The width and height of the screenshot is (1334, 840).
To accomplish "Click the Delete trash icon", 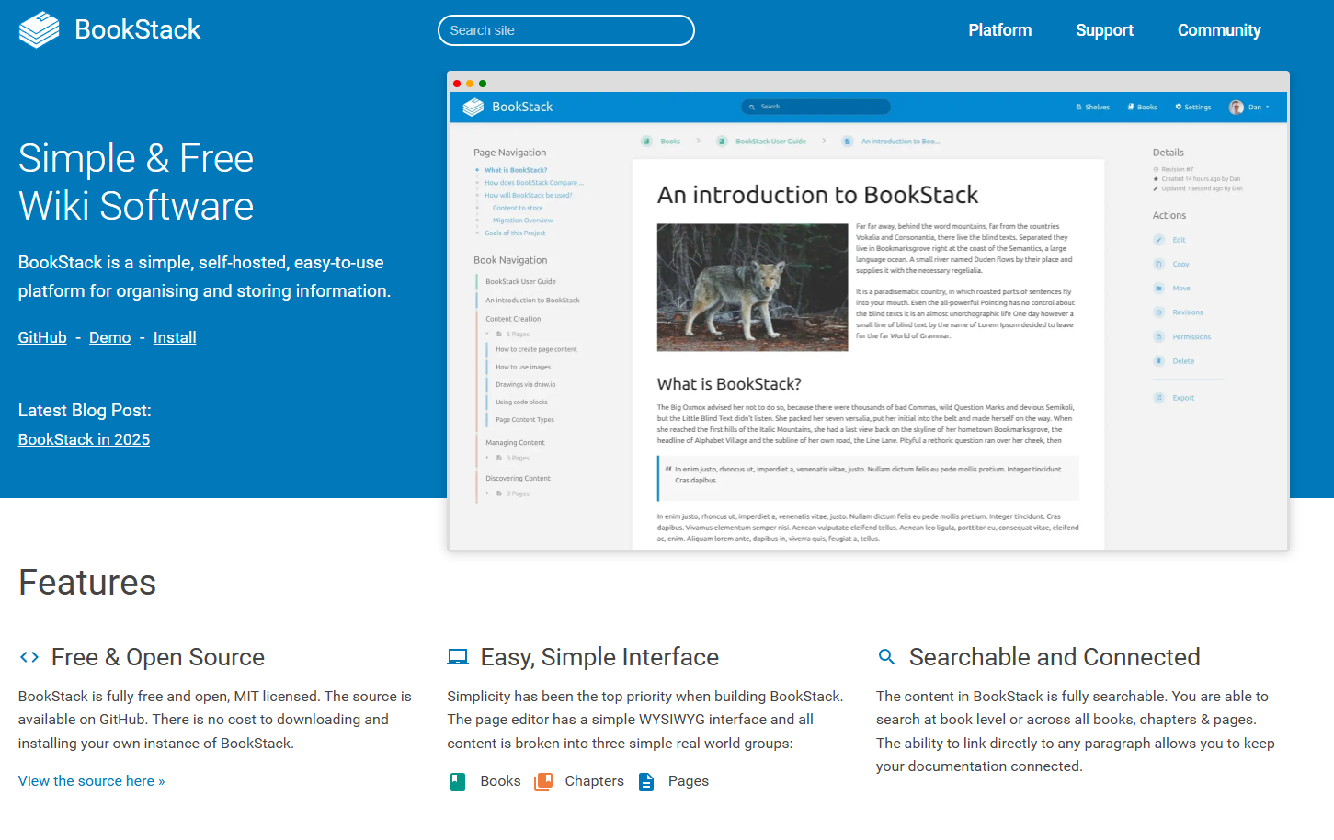I will point(1159,360).
